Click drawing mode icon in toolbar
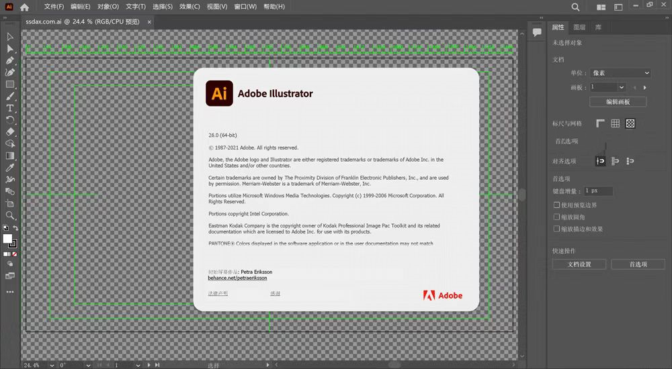This screenshot has height=369, width=672. pos(10,264)
